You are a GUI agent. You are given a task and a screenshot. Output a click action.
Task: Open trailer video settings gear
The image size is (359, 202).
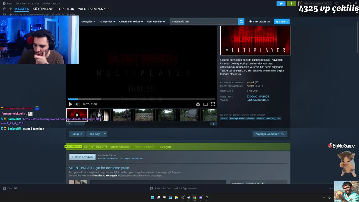click(x=198, y=104)
